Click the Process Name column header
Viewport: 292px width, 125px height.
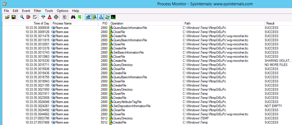[x=74, y=23]
